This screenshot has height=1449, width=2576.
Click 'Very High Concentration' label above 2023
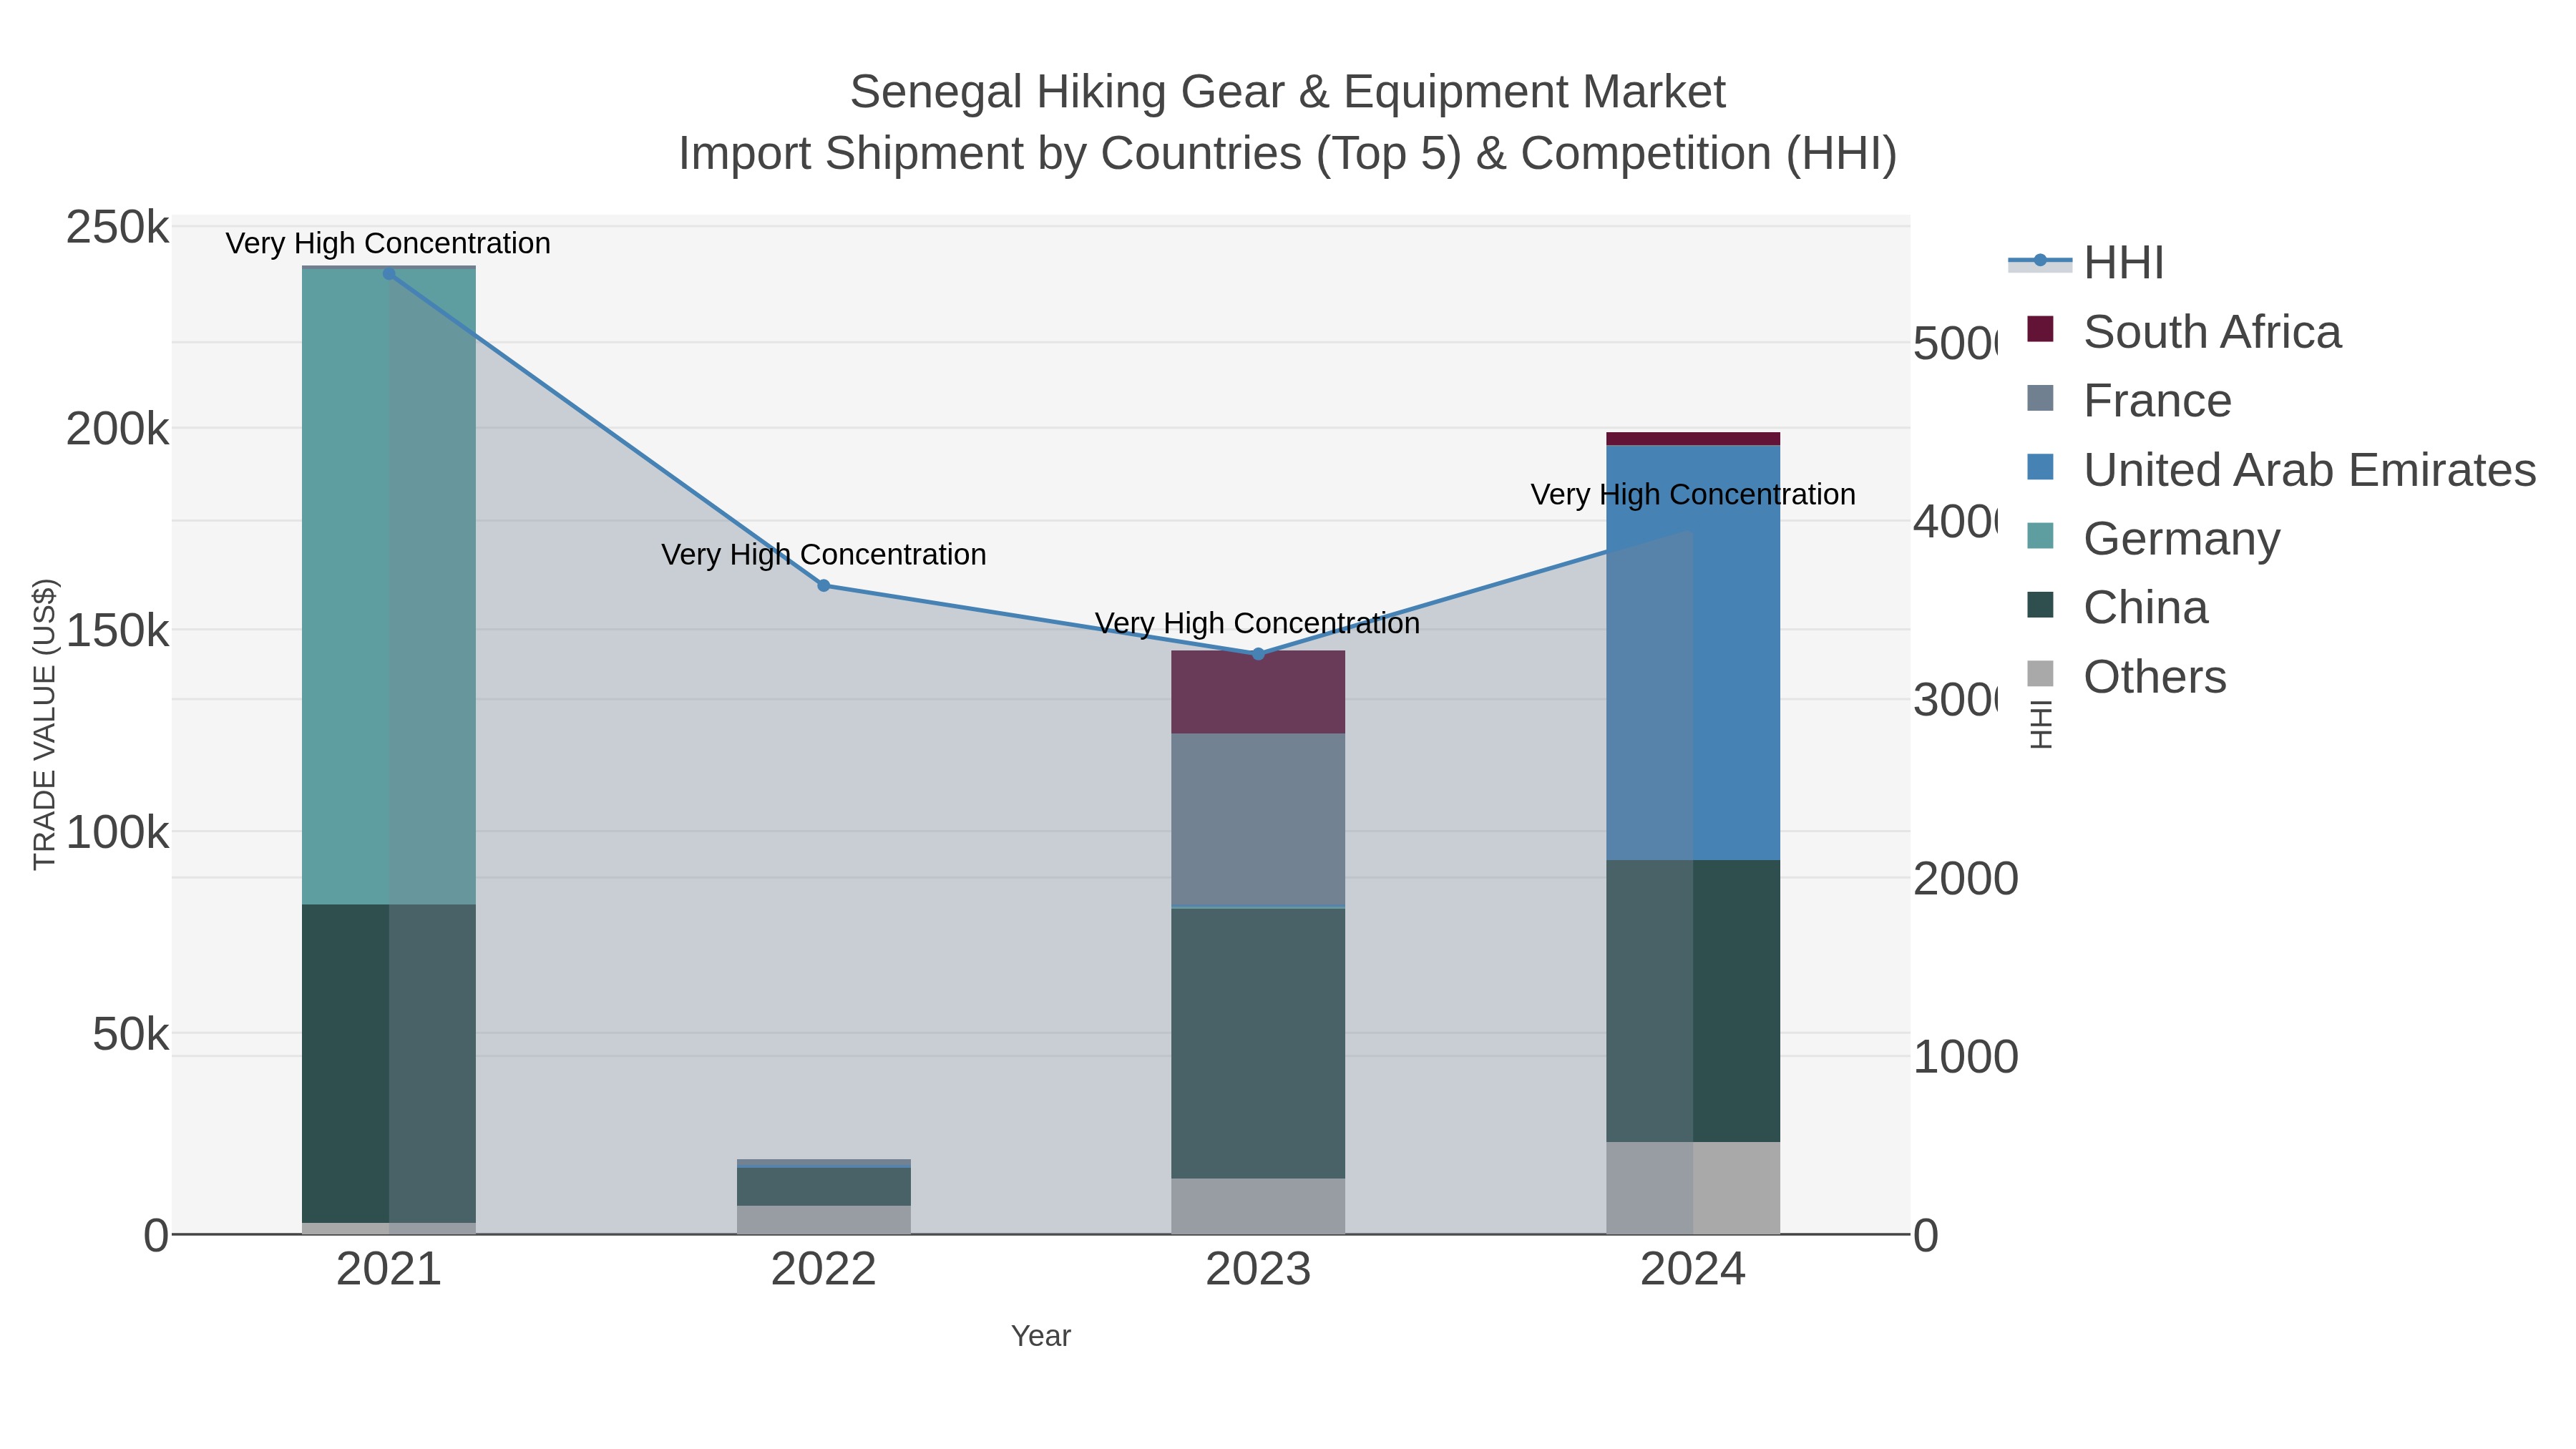(x=1257, y=623)
